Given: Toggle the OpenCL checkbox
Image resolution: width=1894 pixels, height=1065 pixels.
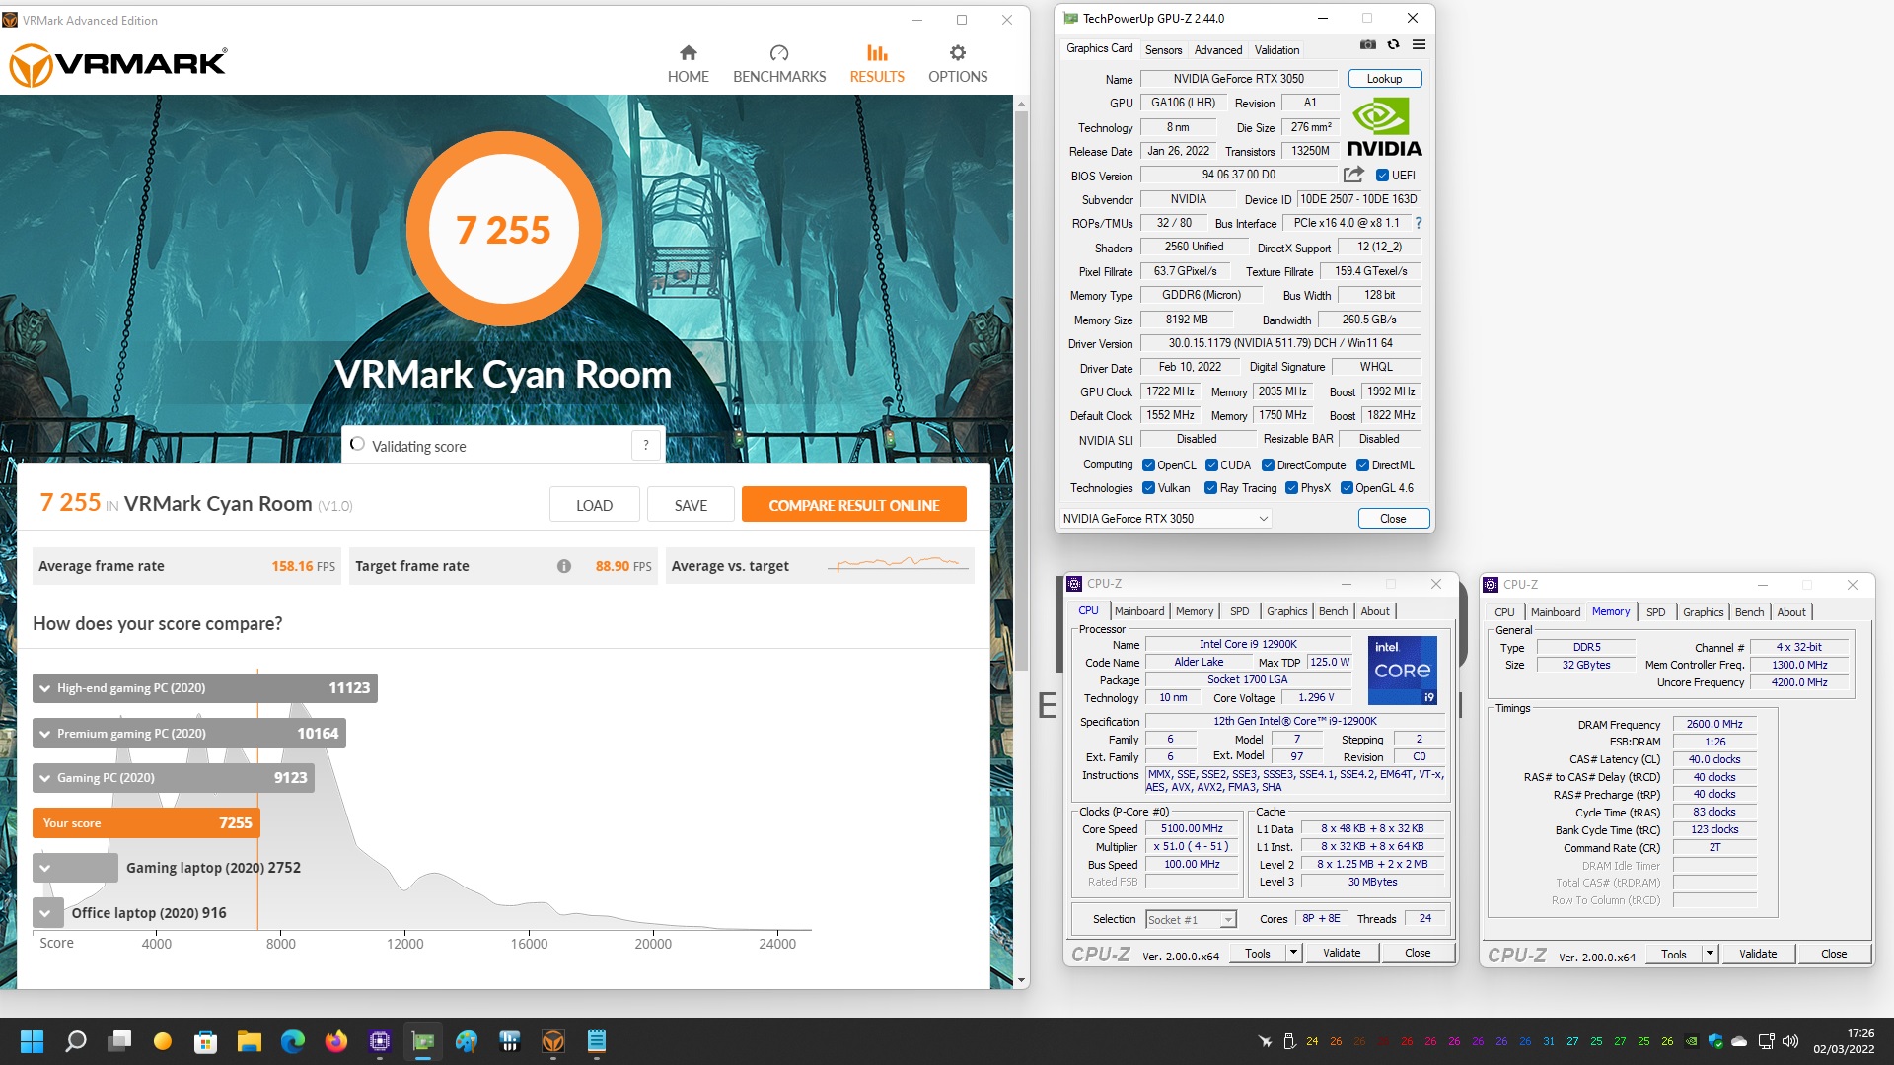Looking at the screenshot, I should 1148,465.
